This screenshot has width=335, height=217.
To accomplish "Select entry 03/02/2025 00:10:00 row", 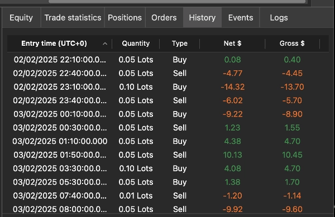I will point(167,114).
